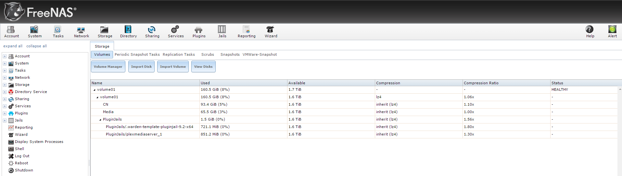
Task: Sort by Name column header
Action: 145,83
